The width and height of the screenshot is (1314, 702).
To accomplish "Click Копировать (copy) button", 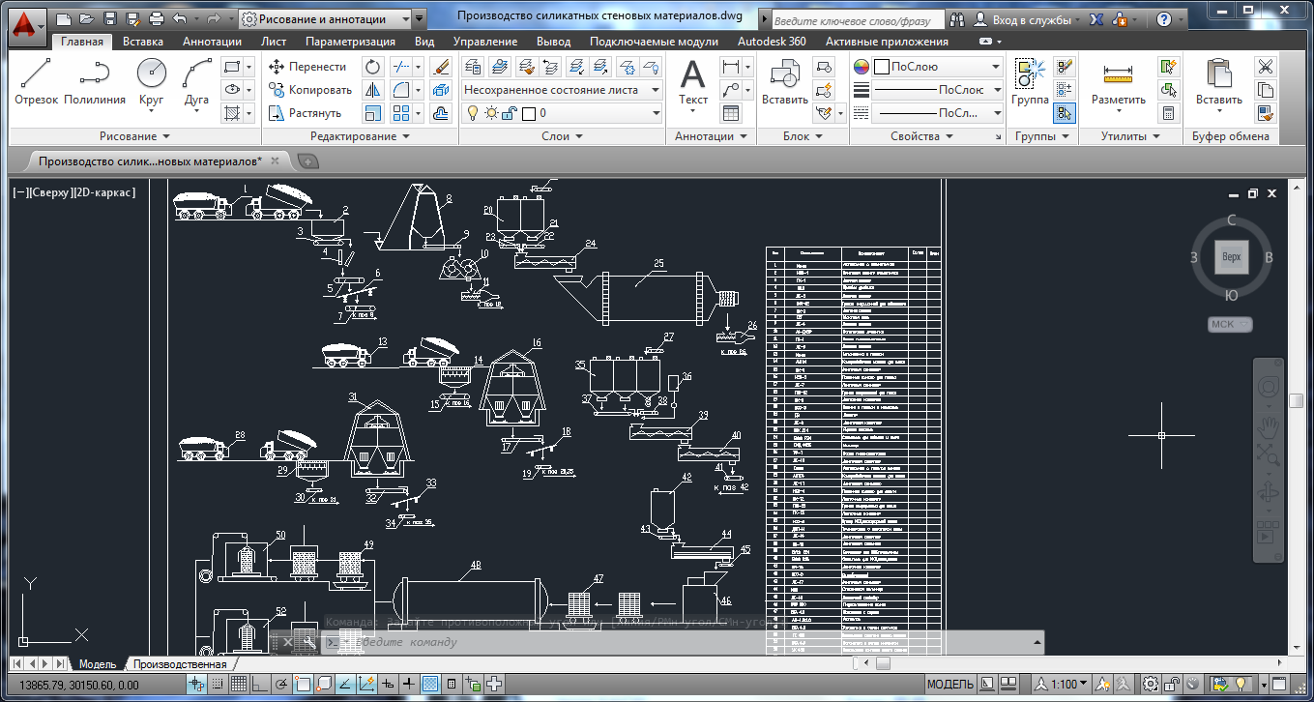I will (x=309, y=90).
